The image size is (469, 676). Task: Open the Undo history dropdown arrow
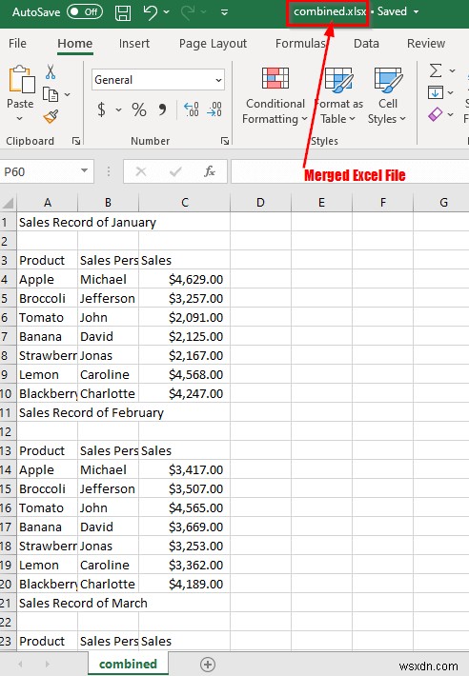pyautogui.click(x=167, y=12)
